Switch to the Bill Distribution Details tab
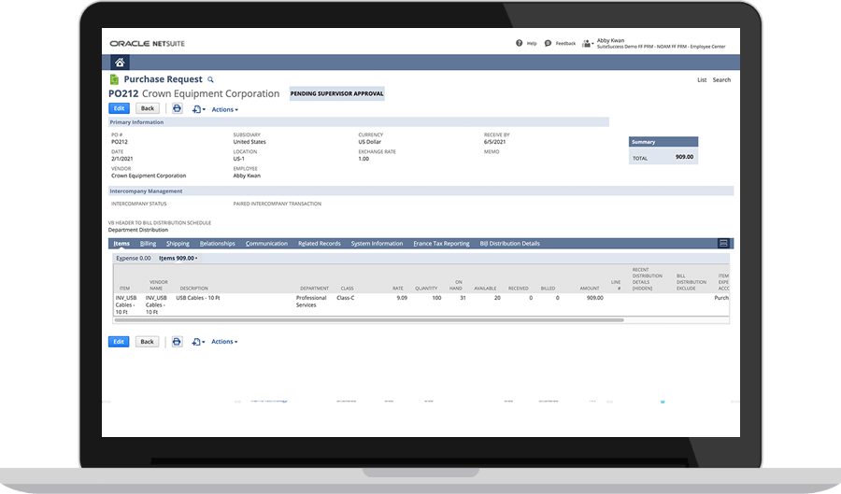The width and height of the screenshot is (841, 494). click(509, 243)
